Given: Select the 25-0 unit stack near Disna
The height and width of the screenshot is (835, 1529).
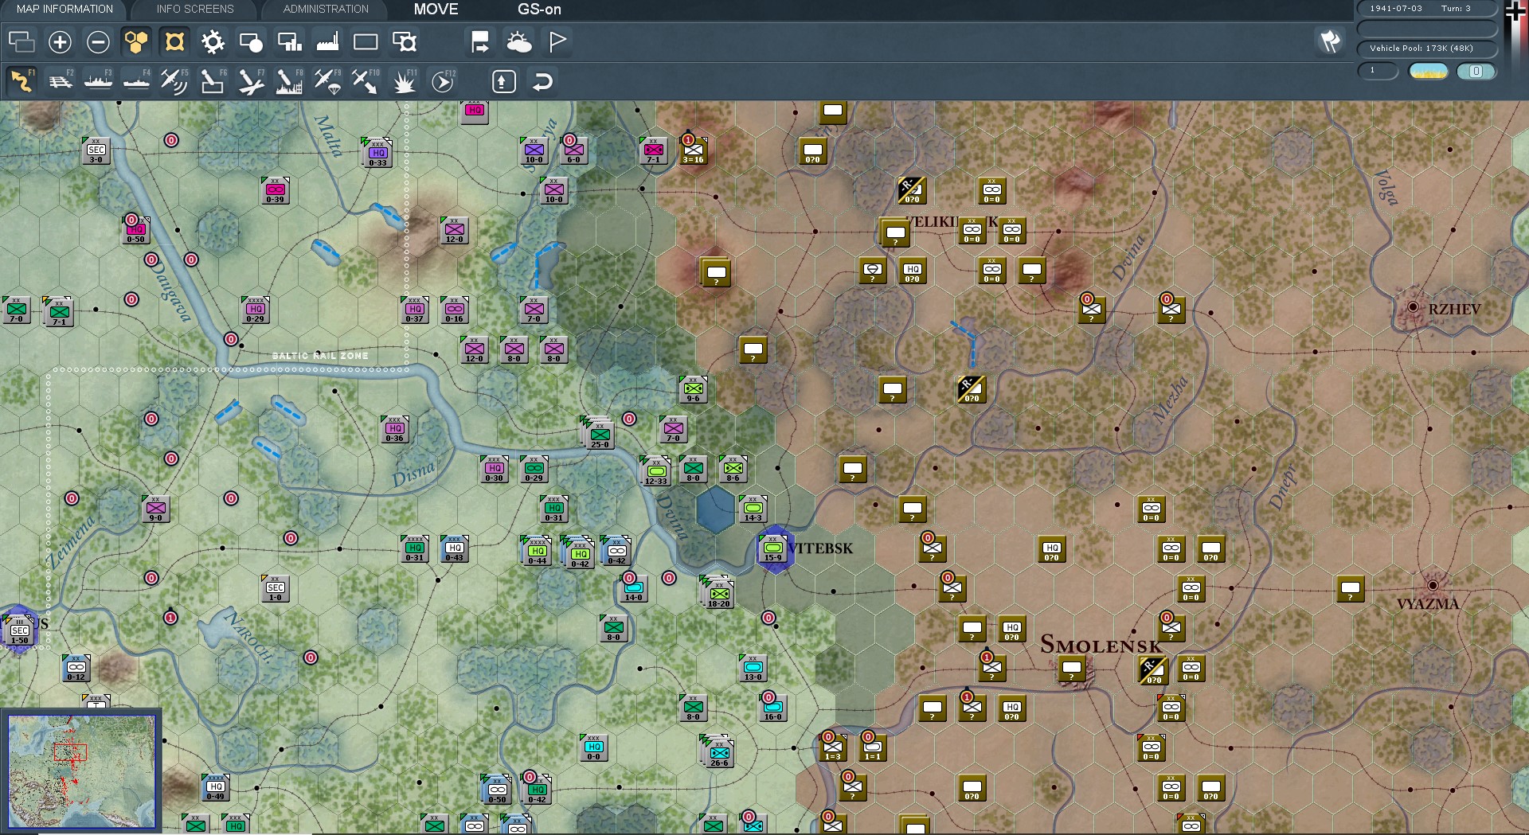Looking at the screenshot, I should [599, 434].
